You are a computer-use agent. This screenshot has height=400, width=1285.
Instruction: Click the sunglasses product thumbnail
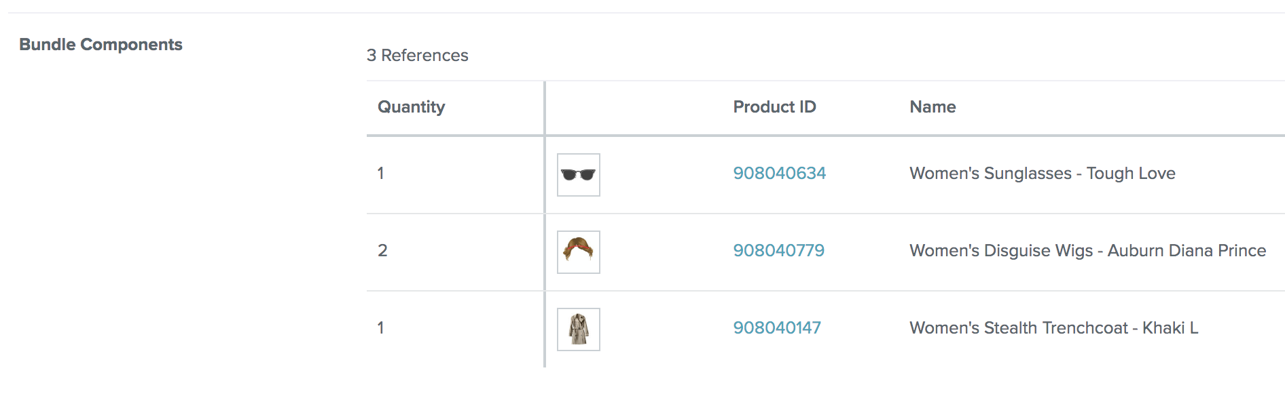pyautogui.click(x=578, y=175)
